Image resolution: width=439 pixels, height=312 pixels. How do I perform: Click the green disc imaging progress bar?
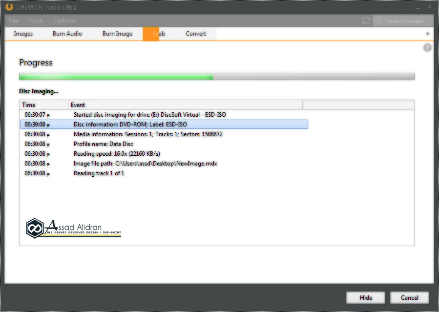tap(216, 76)
